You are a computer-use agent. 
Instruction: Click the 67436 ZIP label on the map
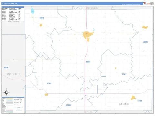68,105
